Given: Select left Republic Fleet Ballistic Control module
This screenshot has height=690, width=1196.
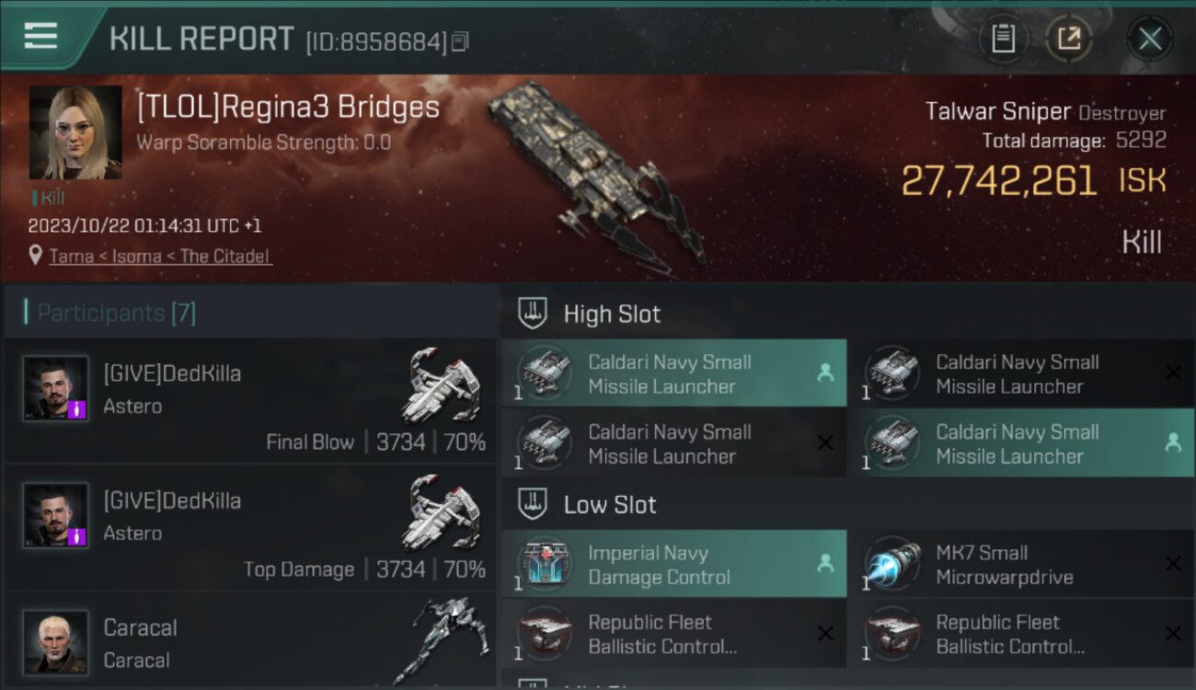Looking at the screenshot, I should [674, 634].
